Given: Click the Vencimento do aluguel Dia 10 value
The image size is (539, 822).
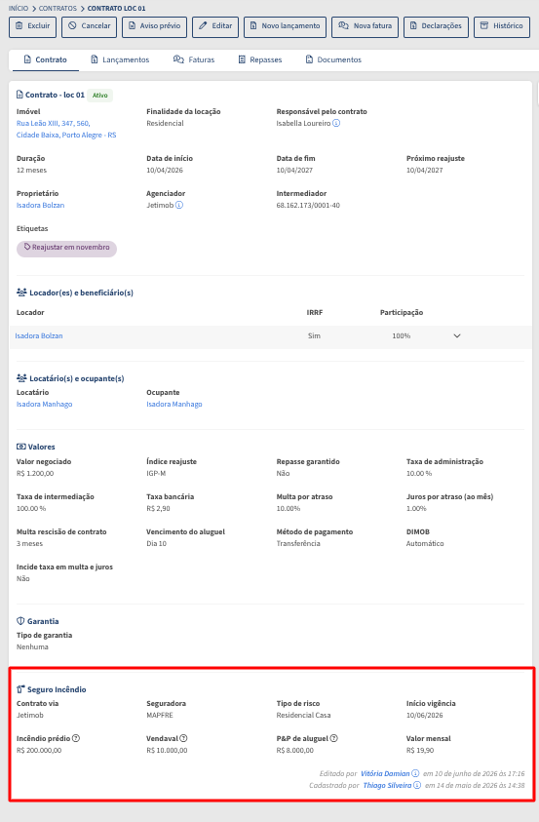Looking at the screenshot, I should click(x=157, y=544).
